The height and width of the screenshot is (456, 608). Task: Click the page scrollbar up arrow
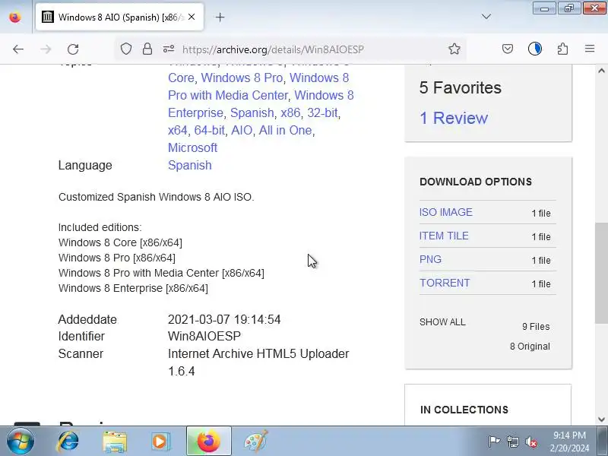[x=601, y=71]
